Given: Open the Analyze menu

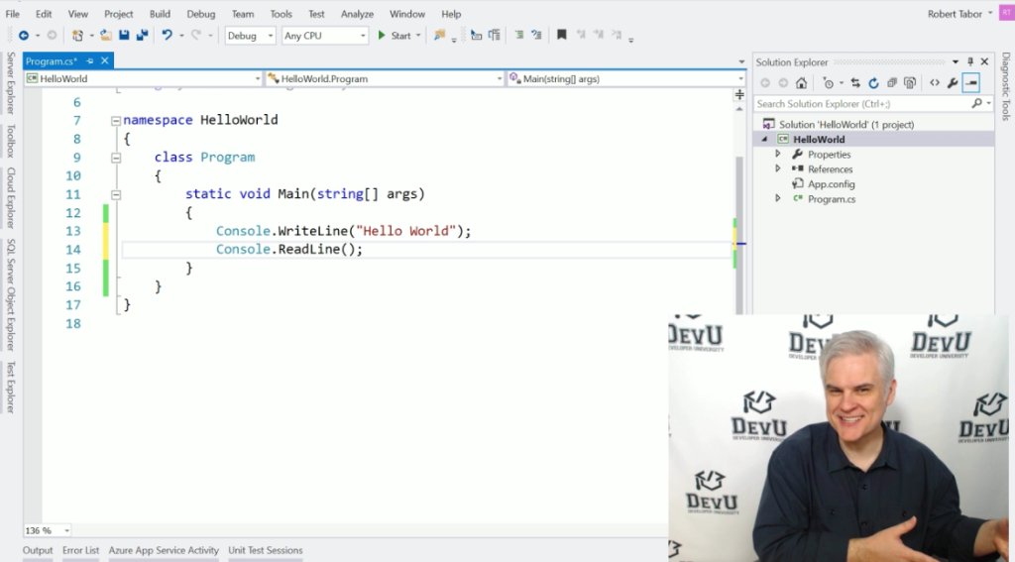Looking at the screenshot, I should pyautogui.click(x=357, y=14).
